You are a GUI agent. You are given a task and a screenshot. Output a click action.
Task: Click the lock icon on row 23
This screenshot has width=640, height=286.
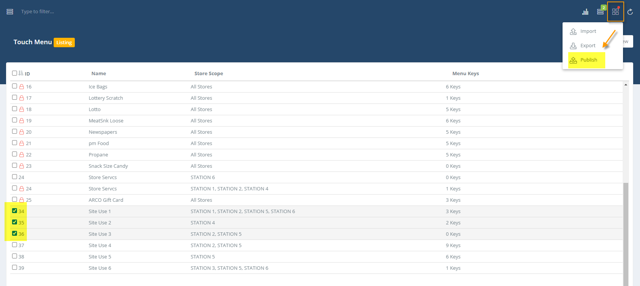[22, 166]
